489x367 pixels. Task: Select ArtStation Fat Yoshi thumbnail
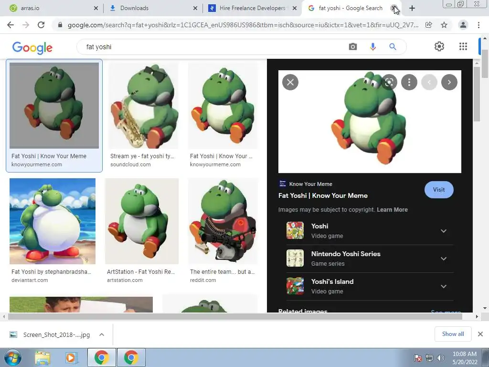(x=141, y=221)
